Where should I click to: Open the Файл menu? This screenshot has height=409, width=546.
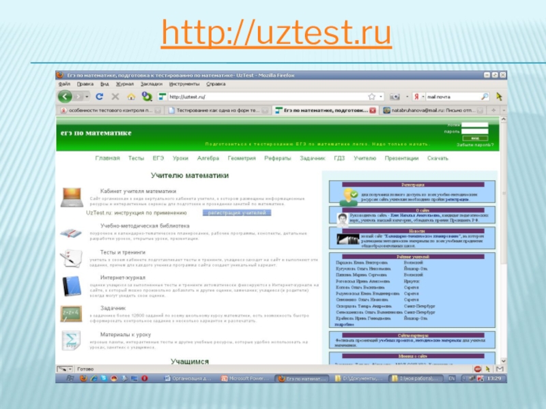point(64,84)
